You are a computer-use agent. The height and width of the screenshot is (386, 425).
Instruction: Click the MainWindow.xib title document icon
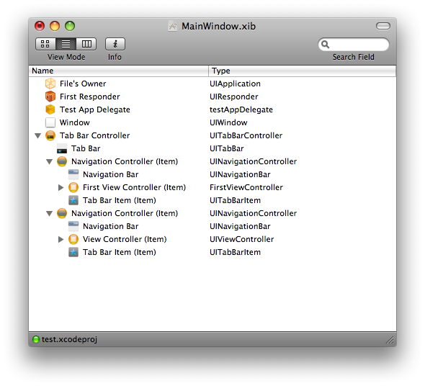tap(172, 26)
